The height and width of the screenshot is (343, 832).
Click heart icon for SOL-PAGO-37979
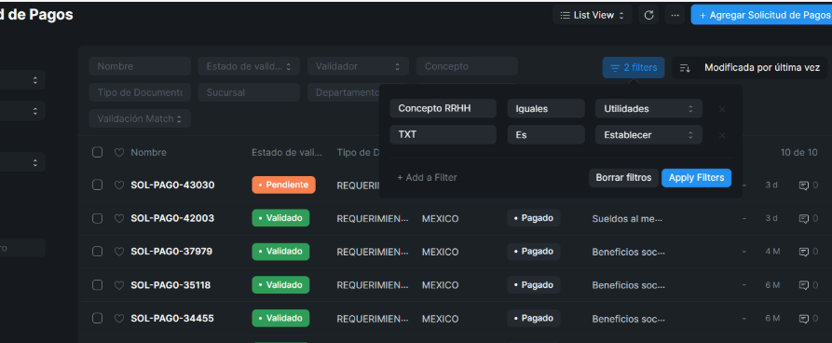pyautogui.click(x=119, y=252)
